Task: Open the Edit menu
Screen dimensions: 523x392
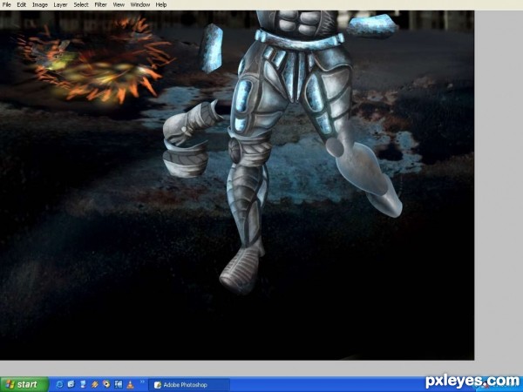Action: click(21, 4)
